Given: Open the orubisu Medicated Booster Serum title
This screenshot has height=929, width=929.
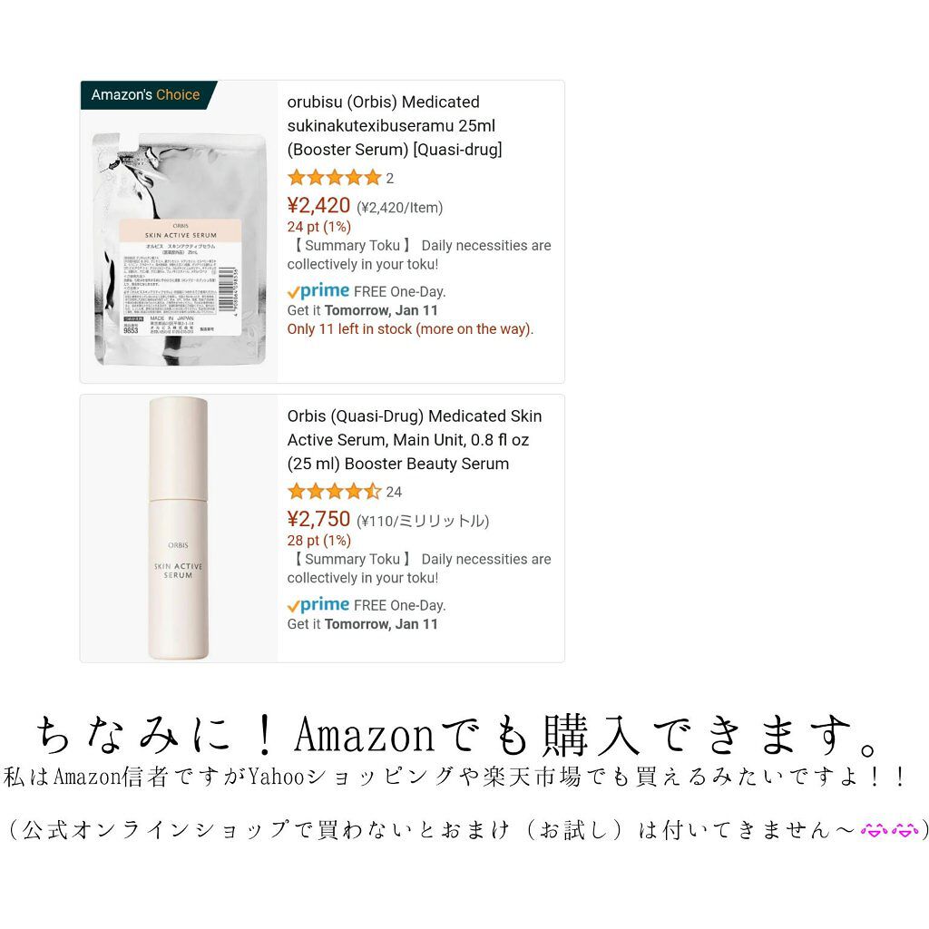Looking at the screenshot, I should (395, 125).
